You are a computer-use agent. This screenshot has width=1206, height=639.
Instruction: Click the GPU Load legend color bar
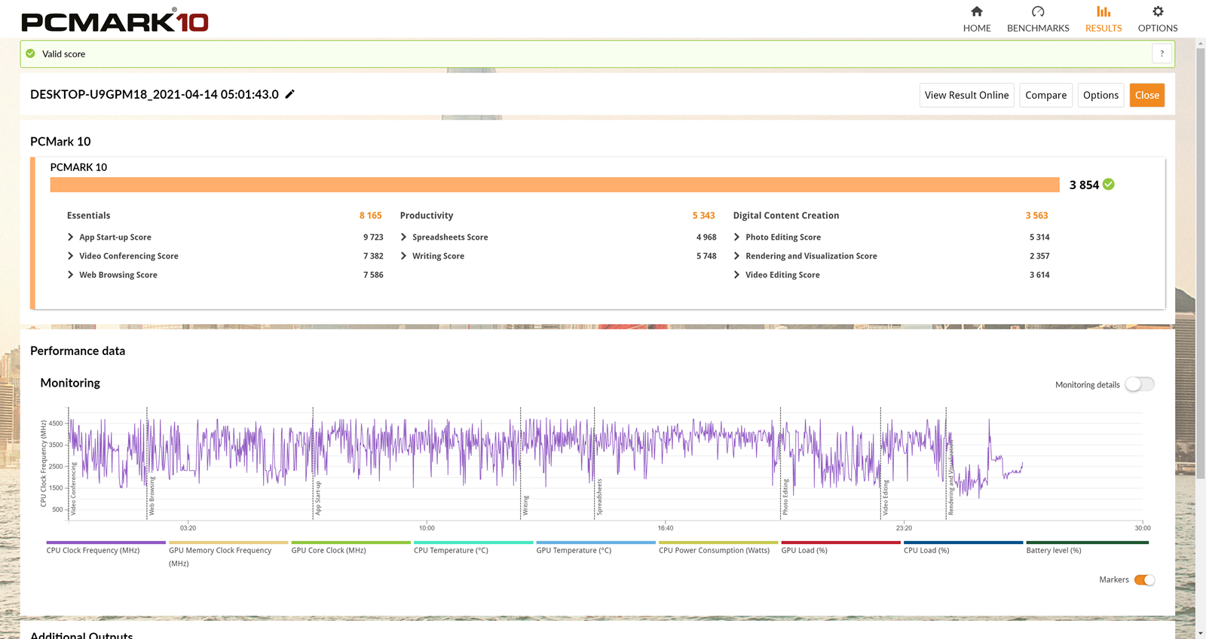click(840, 543)
